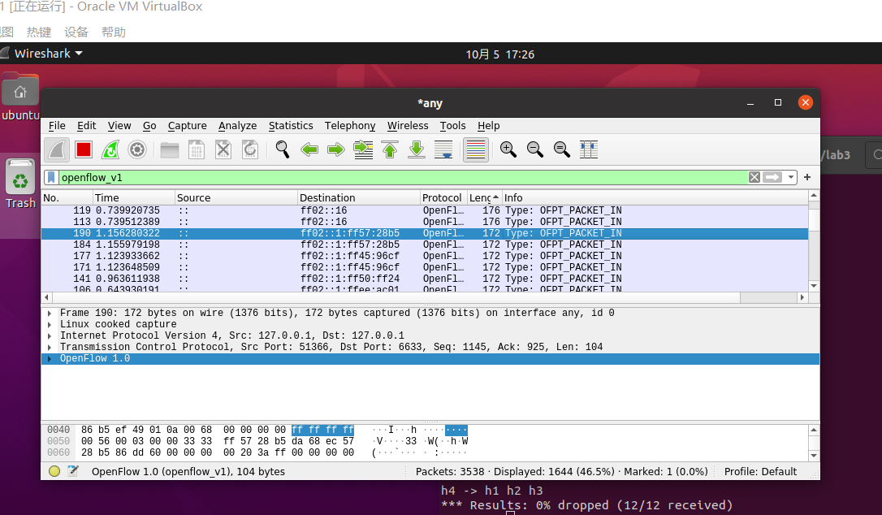The height and width of the screenshot is (515, 882).
Task: Close this capture file X icon
Action: point(223,149)
